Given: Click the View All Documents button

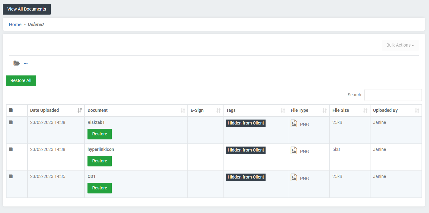Looking at the screenshot, I should [x=26, y=9].
